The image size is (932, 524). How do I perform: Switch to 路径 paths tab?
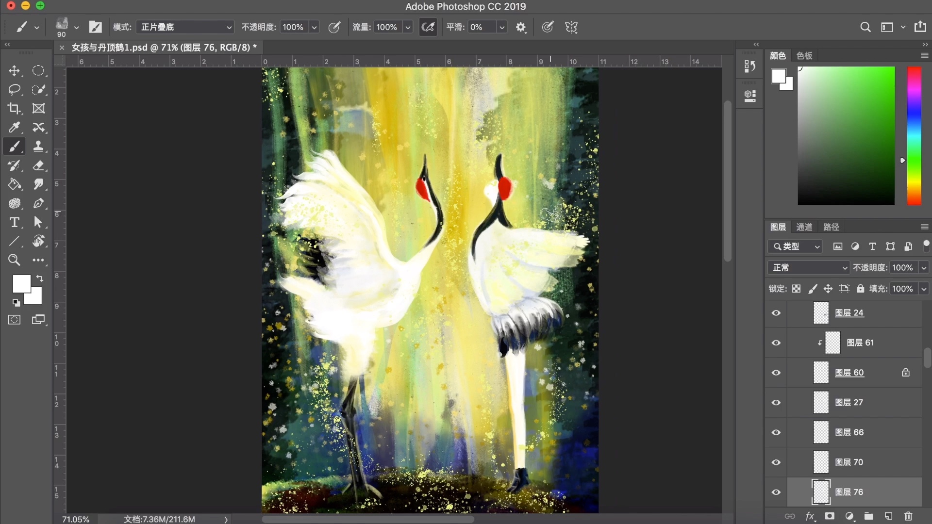pos(831,227)
